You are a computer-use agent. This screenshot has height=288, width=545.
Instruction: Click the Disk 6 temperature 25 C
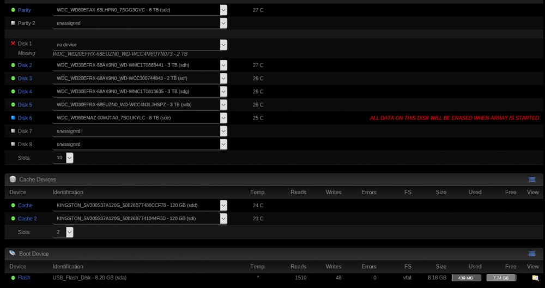pos(258,118)
